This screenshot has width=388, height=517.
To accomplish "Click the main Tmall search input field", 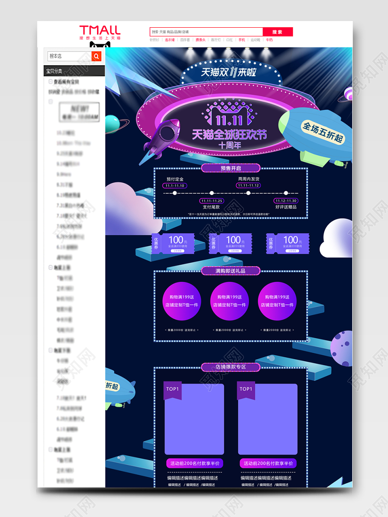I will tap(206, 32).
